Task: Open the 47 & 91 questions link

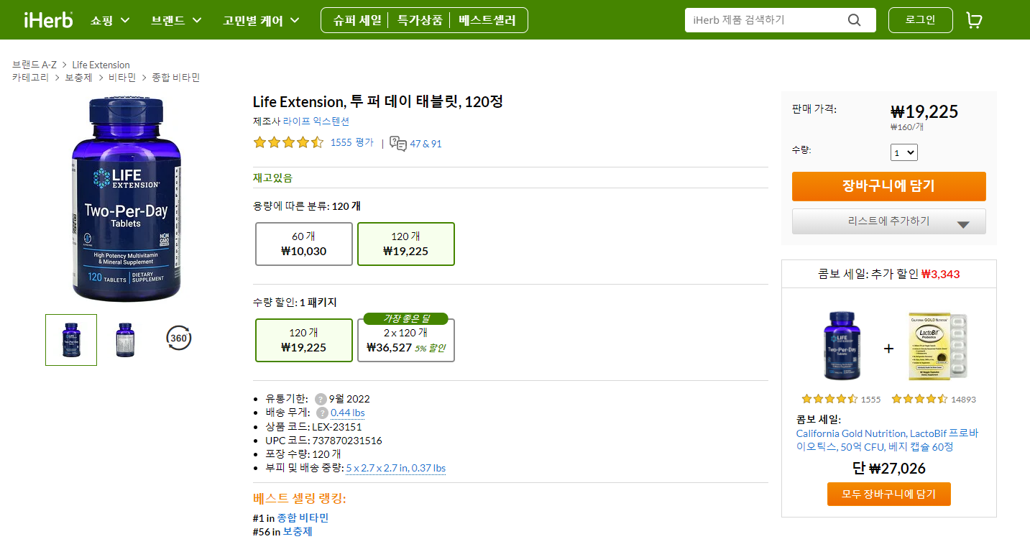Action: tap(426, 144)
